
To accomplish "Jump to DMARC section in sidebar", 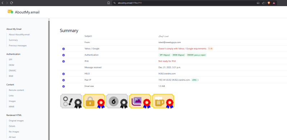I will [13, 71].
